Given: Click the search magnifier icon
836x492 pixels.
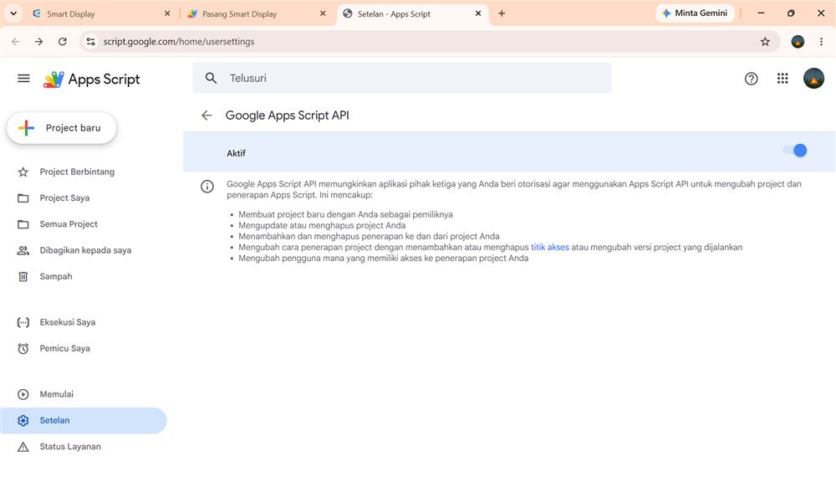Looking at the screenshot, I should click(x=212, y=78).
